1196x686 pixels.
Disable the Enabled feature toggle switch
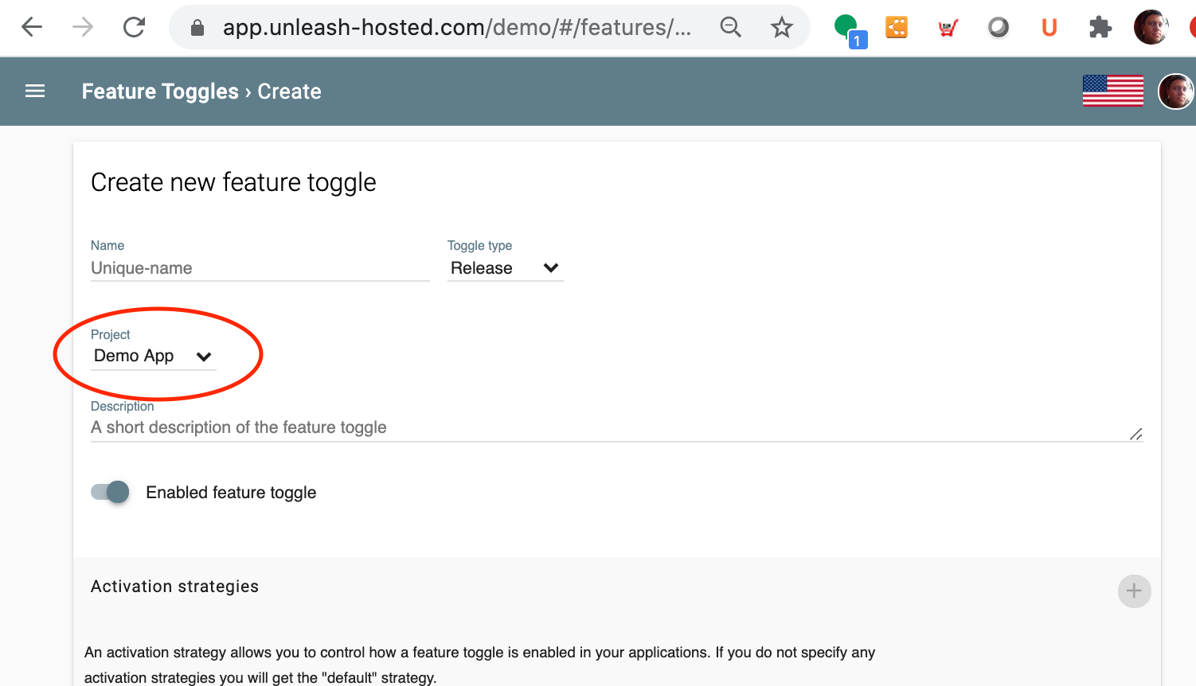coord(111,492)
